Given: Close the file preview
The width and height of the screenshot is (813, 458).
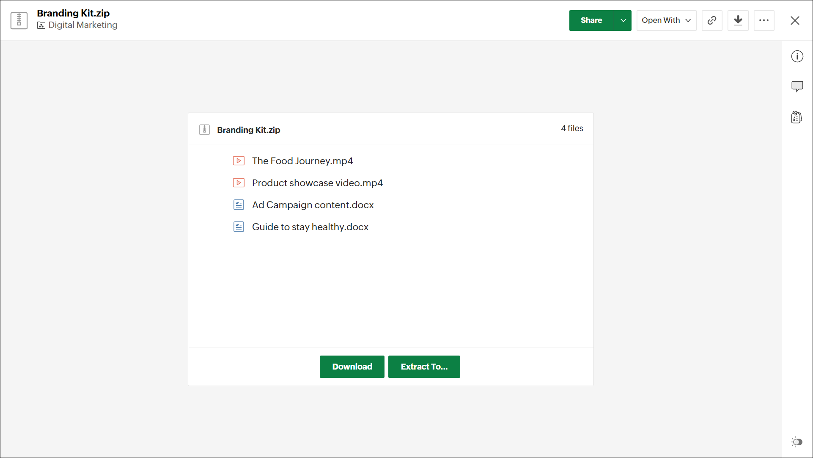Looking at the screenshot, I should pos(795,20).
